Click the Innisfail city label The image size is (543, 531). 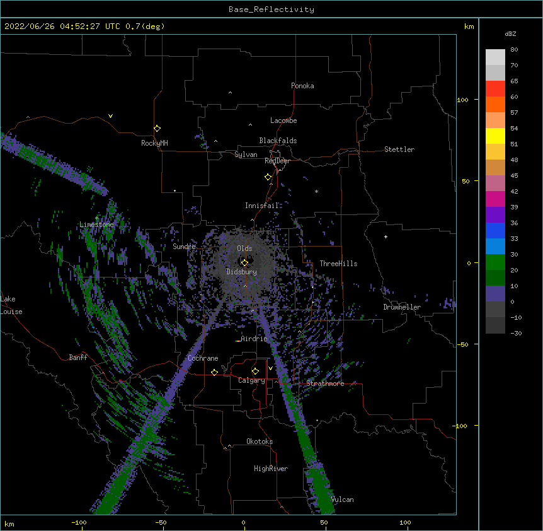point(262,206)
